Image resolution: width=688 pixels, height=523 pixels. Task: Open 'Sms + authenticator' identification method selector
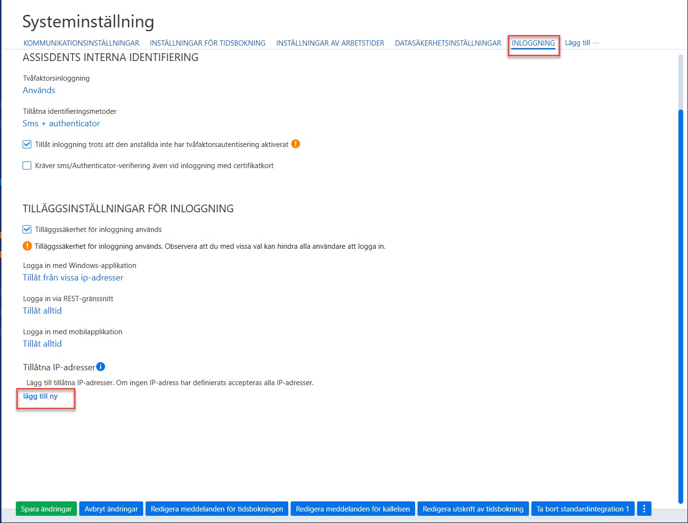tap(61, 123)
